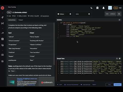The width and height of the screenshot is (123, 92).
Task: Open the single chat bubble sidebar icon
Action: click(x=3, y=39)
